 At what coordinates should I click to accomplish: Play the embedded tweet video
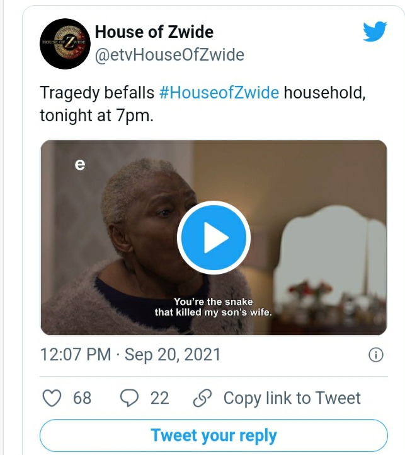pos(214,237)
